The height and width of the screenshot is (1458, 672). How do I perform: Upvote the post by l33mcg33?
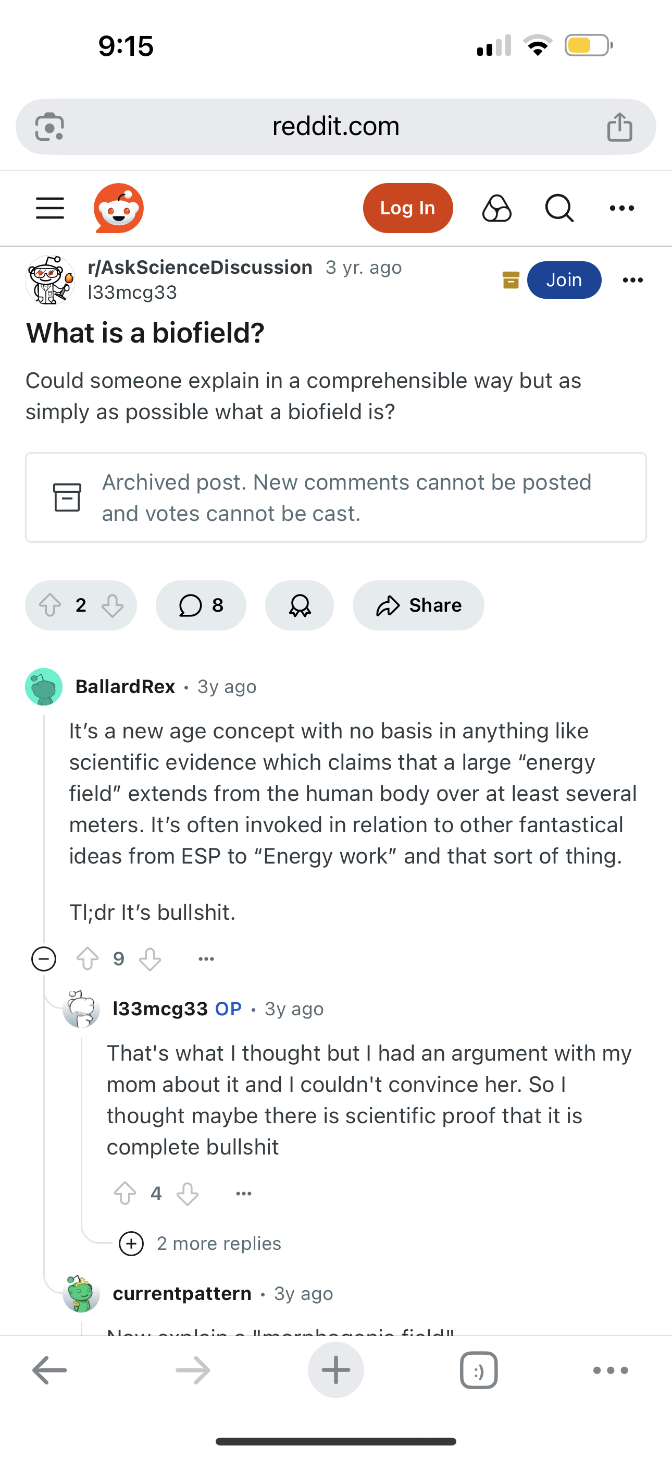click(51, 605)
